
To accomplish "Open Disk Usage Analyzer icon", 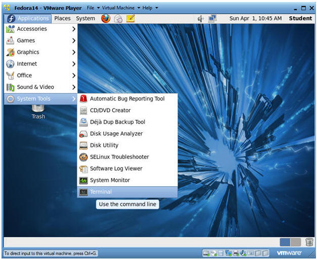I will (x=83, y=134).
